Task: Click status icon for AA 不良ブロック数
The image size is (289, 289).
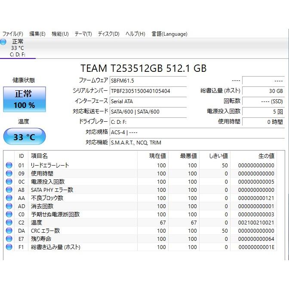Action: 9,198
